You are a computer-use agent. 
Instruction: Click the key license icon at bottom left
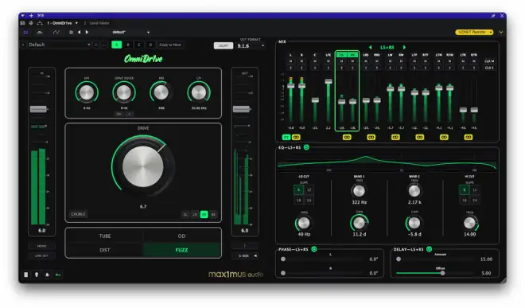(x=57, y=275)
